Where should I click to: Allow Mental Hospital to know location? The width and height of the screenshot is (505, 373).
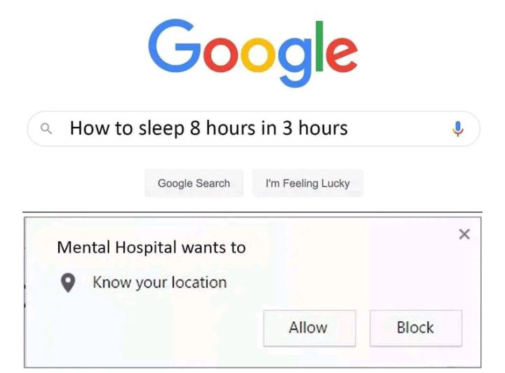pyautogui.click(x=309, y=328)
